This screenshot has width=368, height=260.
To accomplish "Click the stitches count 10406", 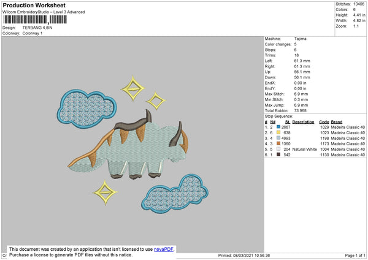I will click(359, 4).
